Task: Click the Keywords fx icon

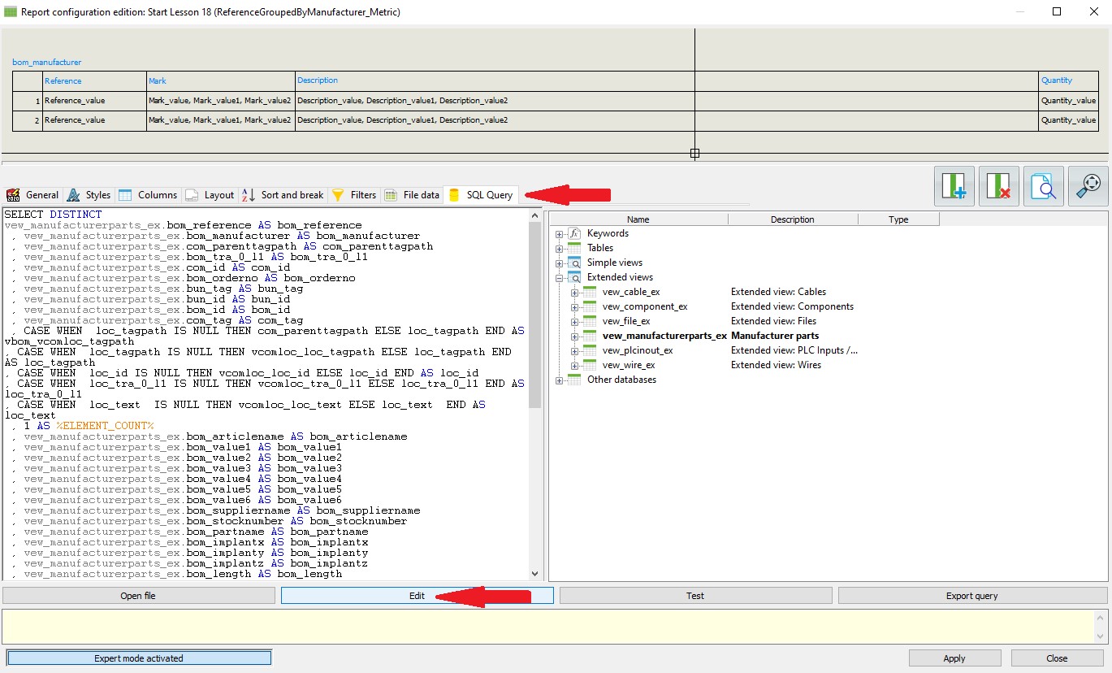Action: pos(574,233)
